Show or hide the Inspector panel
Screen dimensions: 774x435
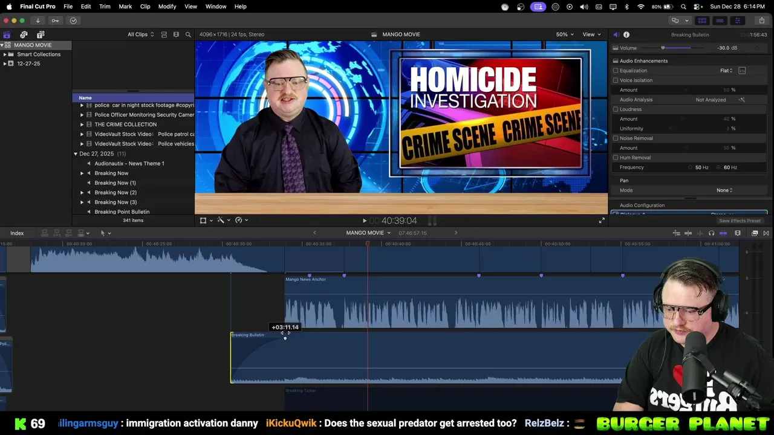point(737,21)
